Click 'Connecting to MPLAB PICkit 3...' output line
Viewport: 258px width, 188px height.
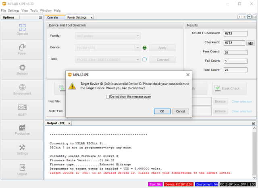78,143
